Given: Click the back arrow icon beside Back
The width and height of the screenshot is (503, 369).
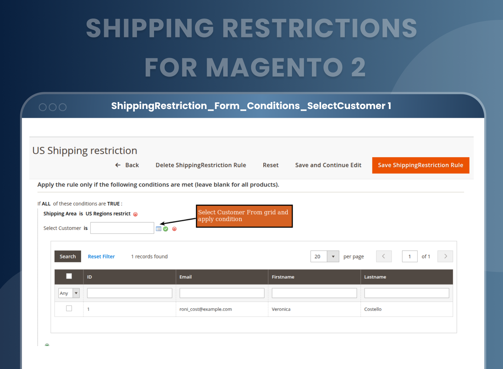Looking at the screenshot, I should coord(118,165).
